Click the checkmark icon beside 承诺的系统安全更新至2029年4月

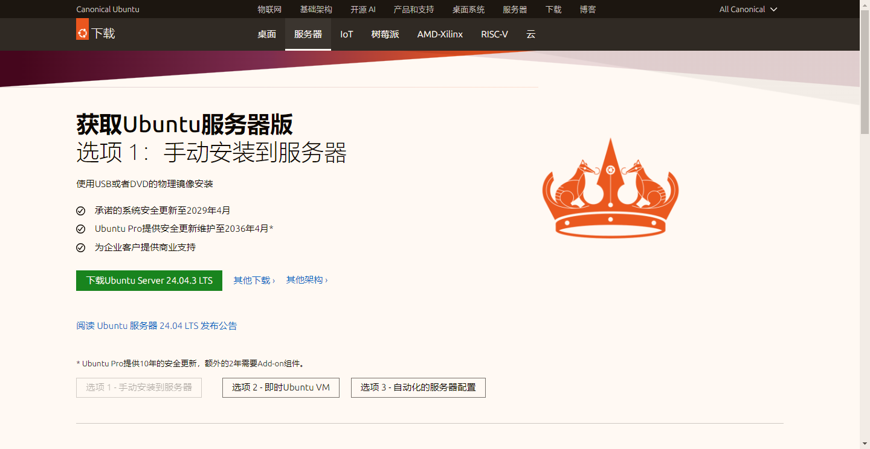point(80,211)
